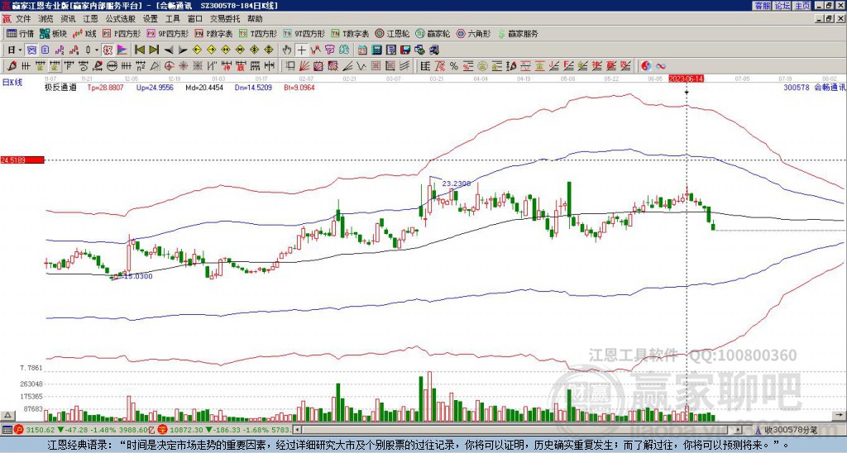The image size is (847, 453).
Task: Open the 9T四方形 tool
Action: click(304, 33)
